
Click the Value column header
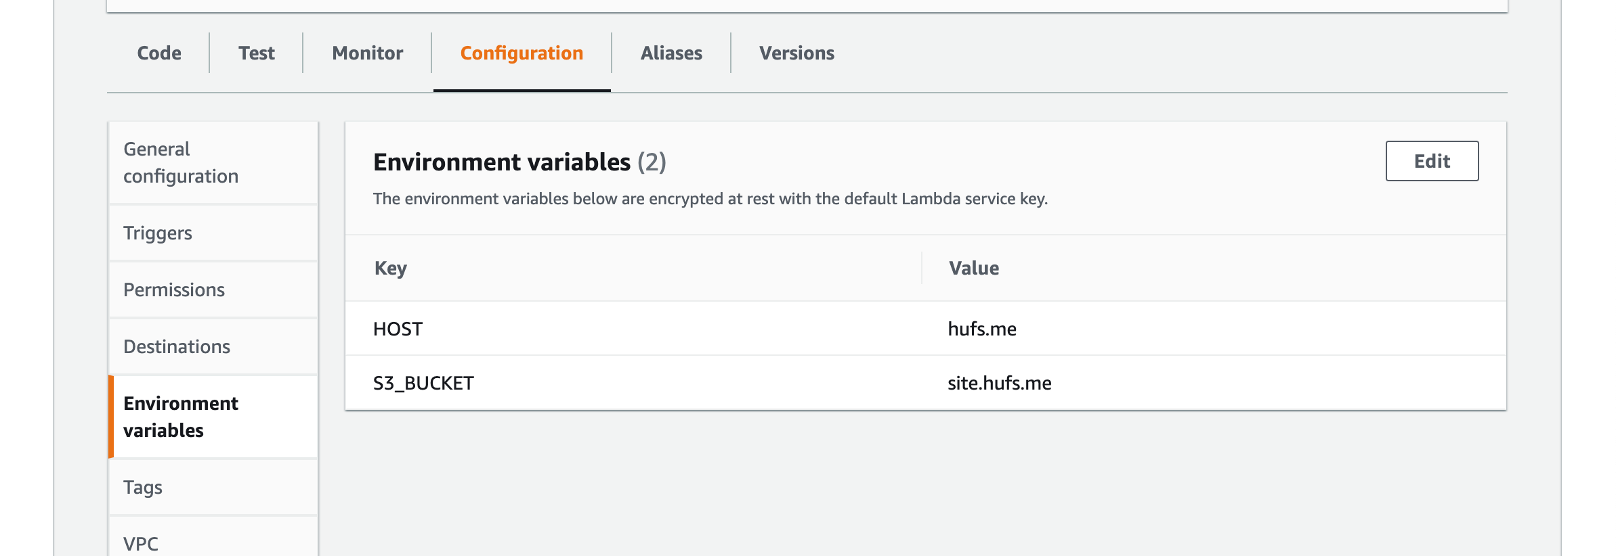(974, 268)
